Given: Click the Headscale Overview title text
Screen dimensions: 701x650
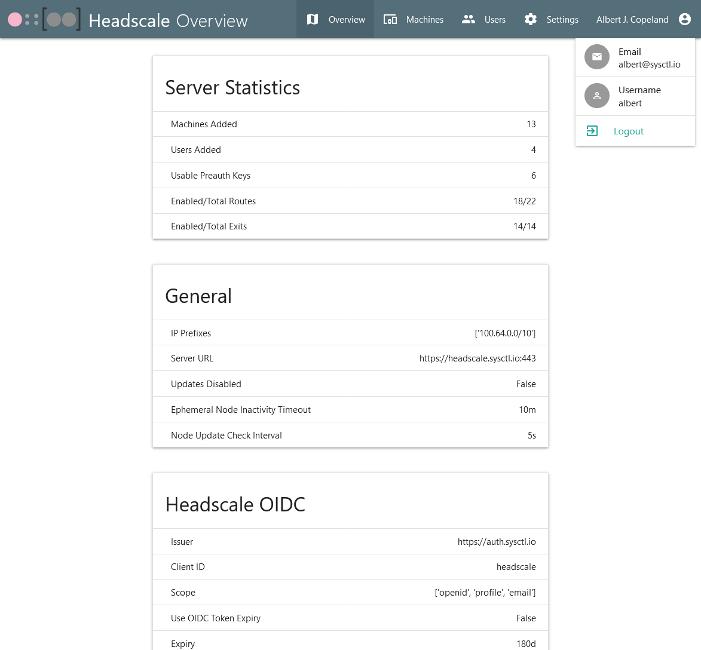Looking at the screenshot, I should click(x=168, y=21).
